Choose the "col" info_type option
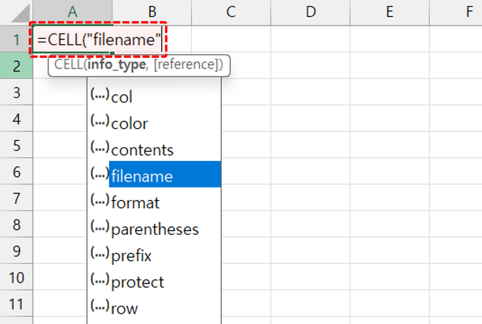Image resolution: width=482 pixels, height=324 pixels. point(122,97)
